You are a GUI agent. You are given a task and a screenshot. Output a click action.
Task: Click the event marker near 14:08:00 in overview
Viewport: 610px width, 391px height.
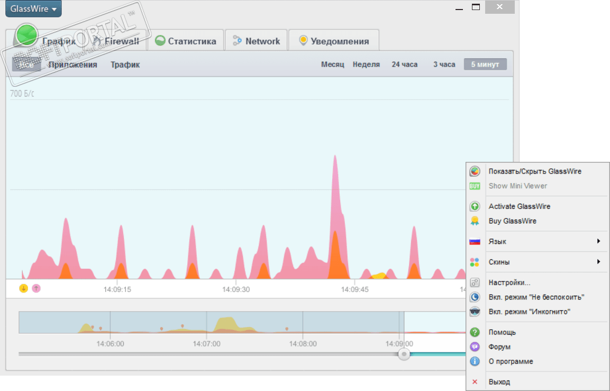click(287, 329)
